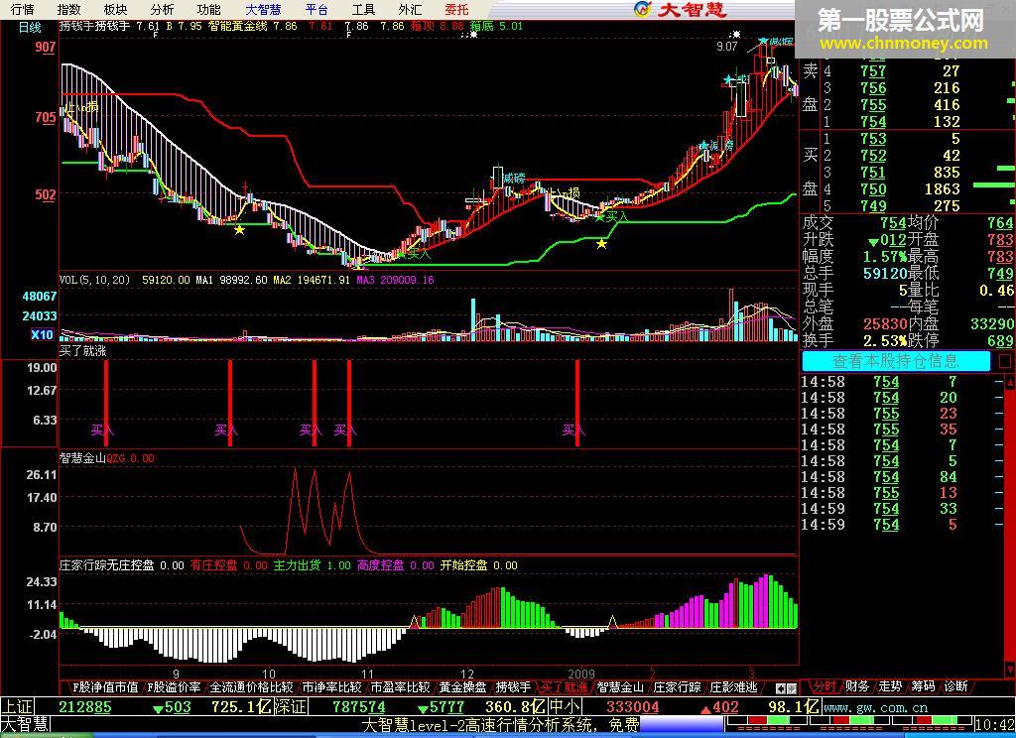Click the 10:42 clock in status bar
The height and width of the screenshot is (738, 1016).
(994, 724)
